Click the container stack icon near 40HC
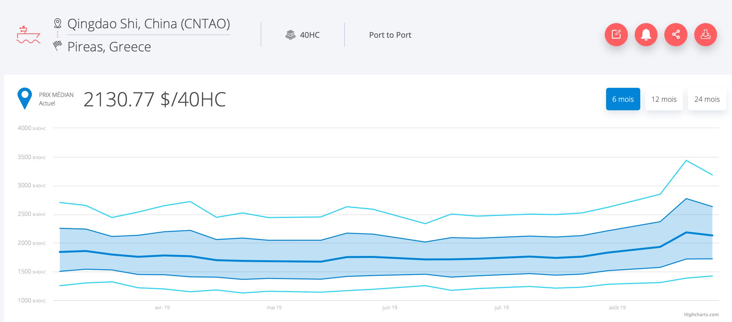This screenshot has height=322, width=732. tap(290, 35)
